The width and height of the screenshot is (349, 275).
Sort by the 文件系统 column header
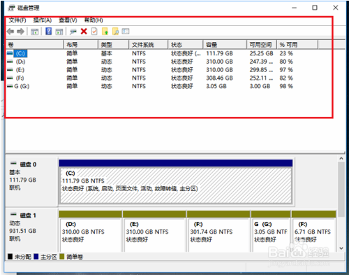[x=149, y=45]
